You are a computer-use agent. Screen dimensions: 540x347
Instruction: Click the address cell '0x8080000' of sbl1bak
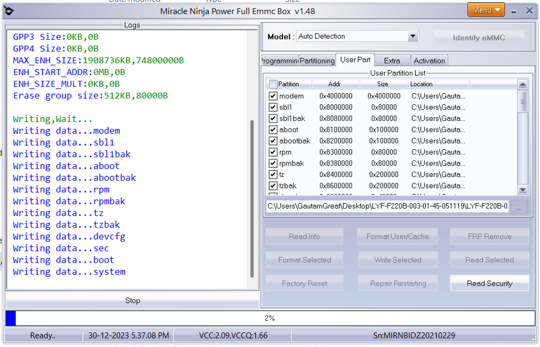pyautogui.click(x=336, y=119)
